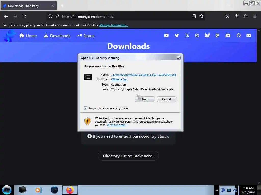Open the email envelope icon
The height and width of the screenshot is (195, 261).
coord(249,36)
